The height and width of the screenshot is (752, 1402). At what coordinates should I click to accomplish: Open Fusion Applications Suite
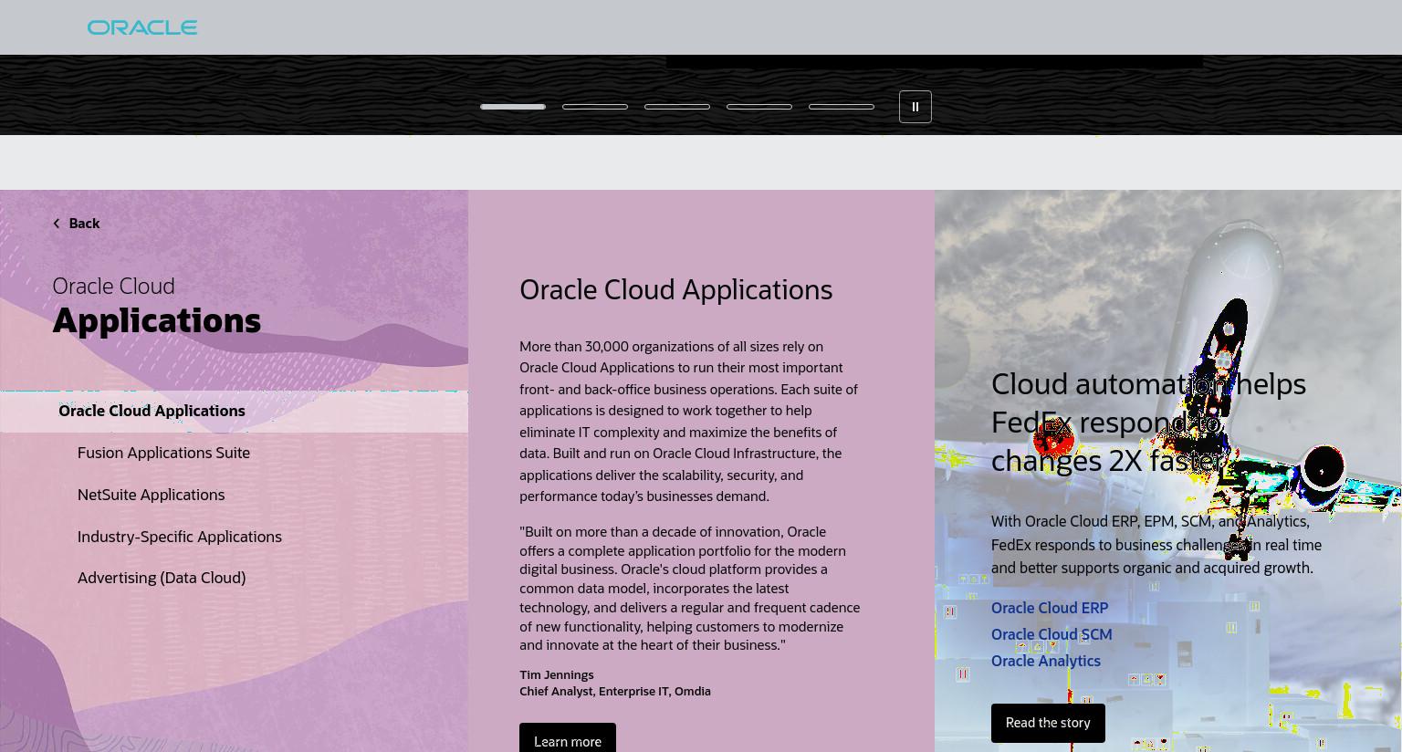163,453
